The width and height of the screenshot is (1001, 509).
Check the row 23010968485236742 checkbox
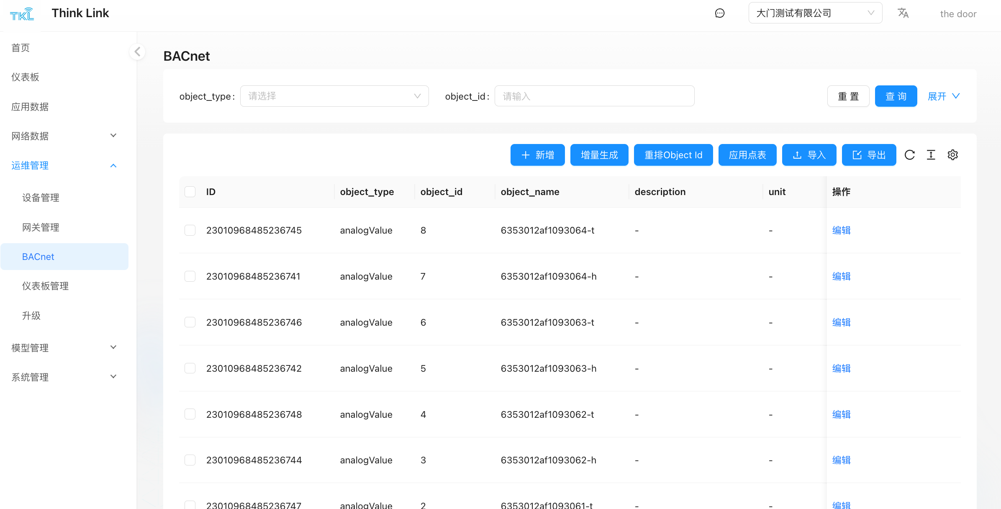[x=190, y=368]
